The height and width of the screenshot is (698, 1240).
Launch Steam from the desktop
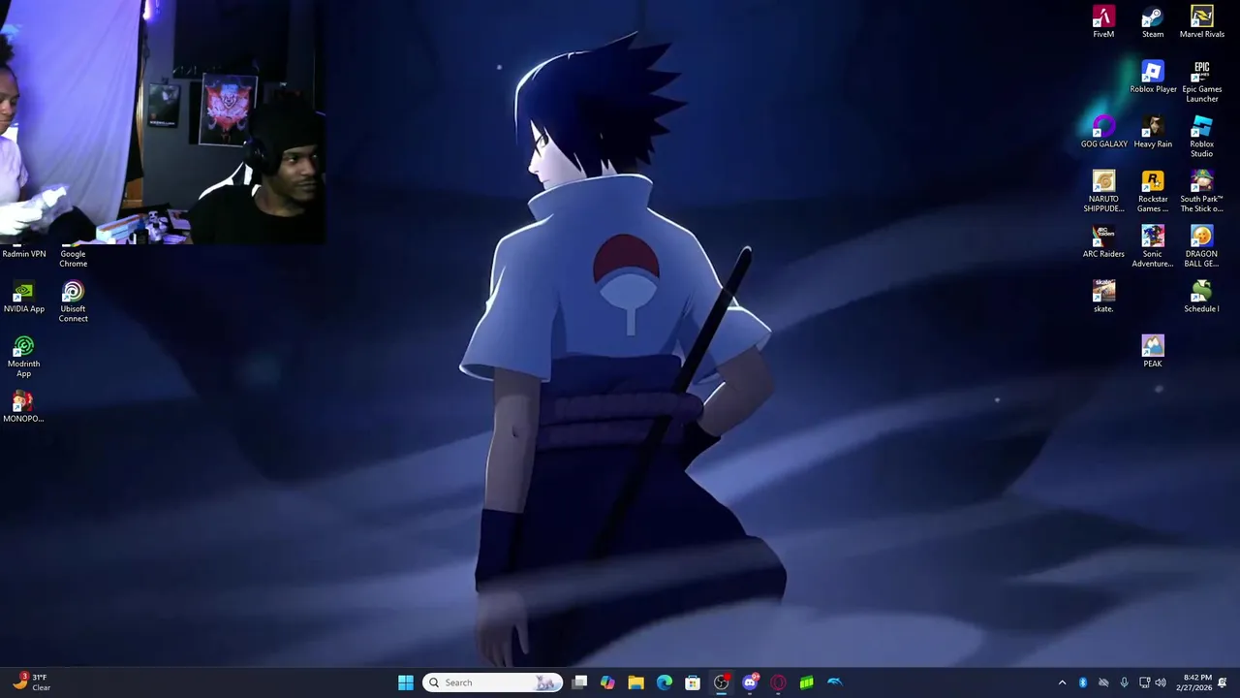(1152, 22)
